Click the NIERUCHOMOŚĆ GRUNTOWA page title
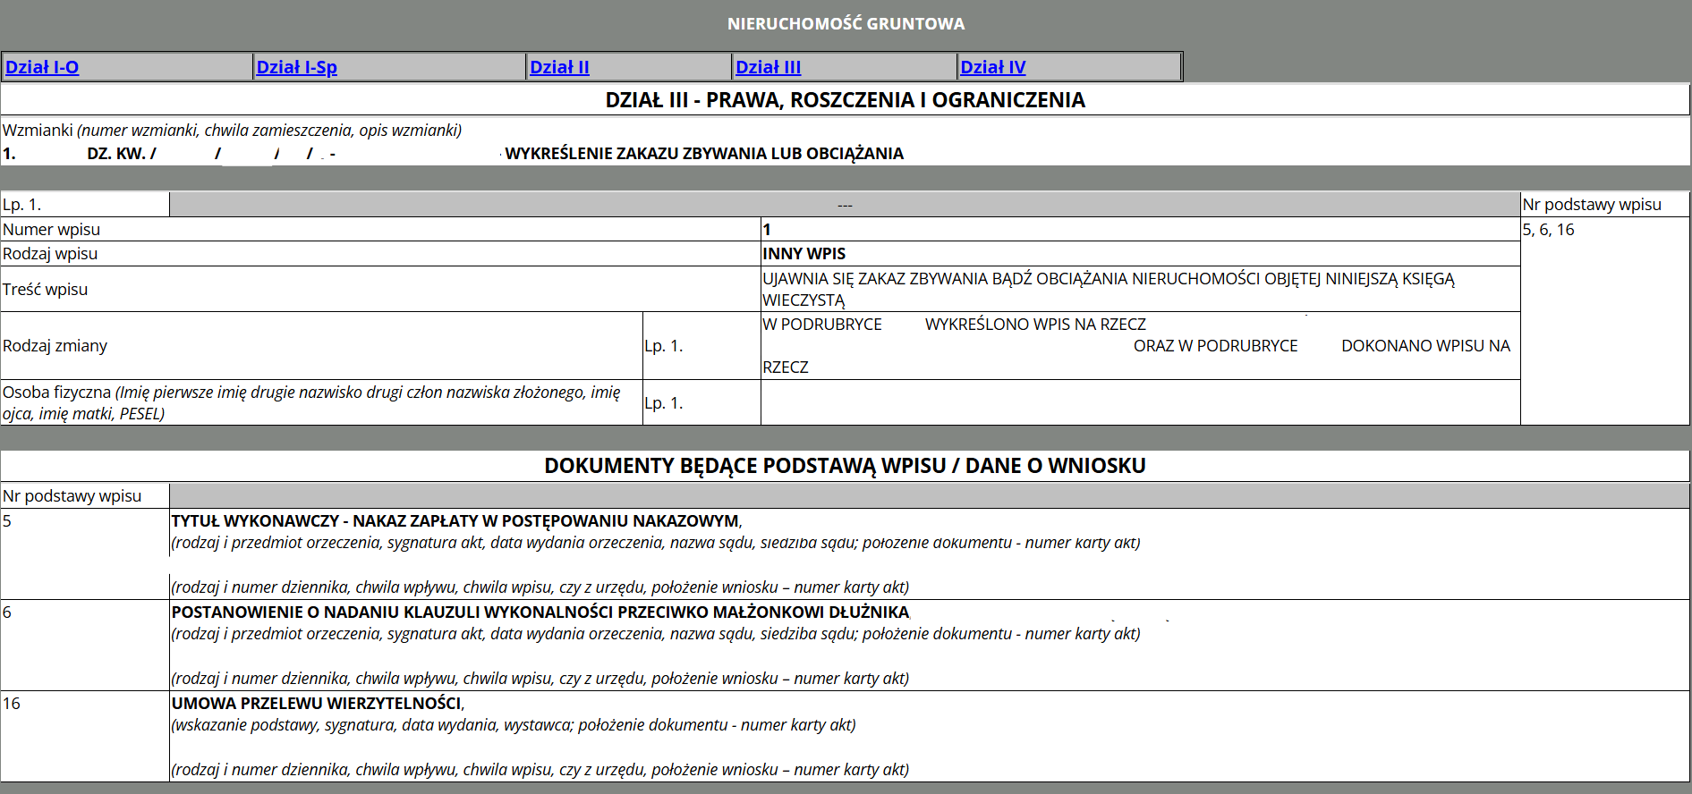Viewport: 1692px width, 794px height. pyautogui.click(x=846, y=24)
